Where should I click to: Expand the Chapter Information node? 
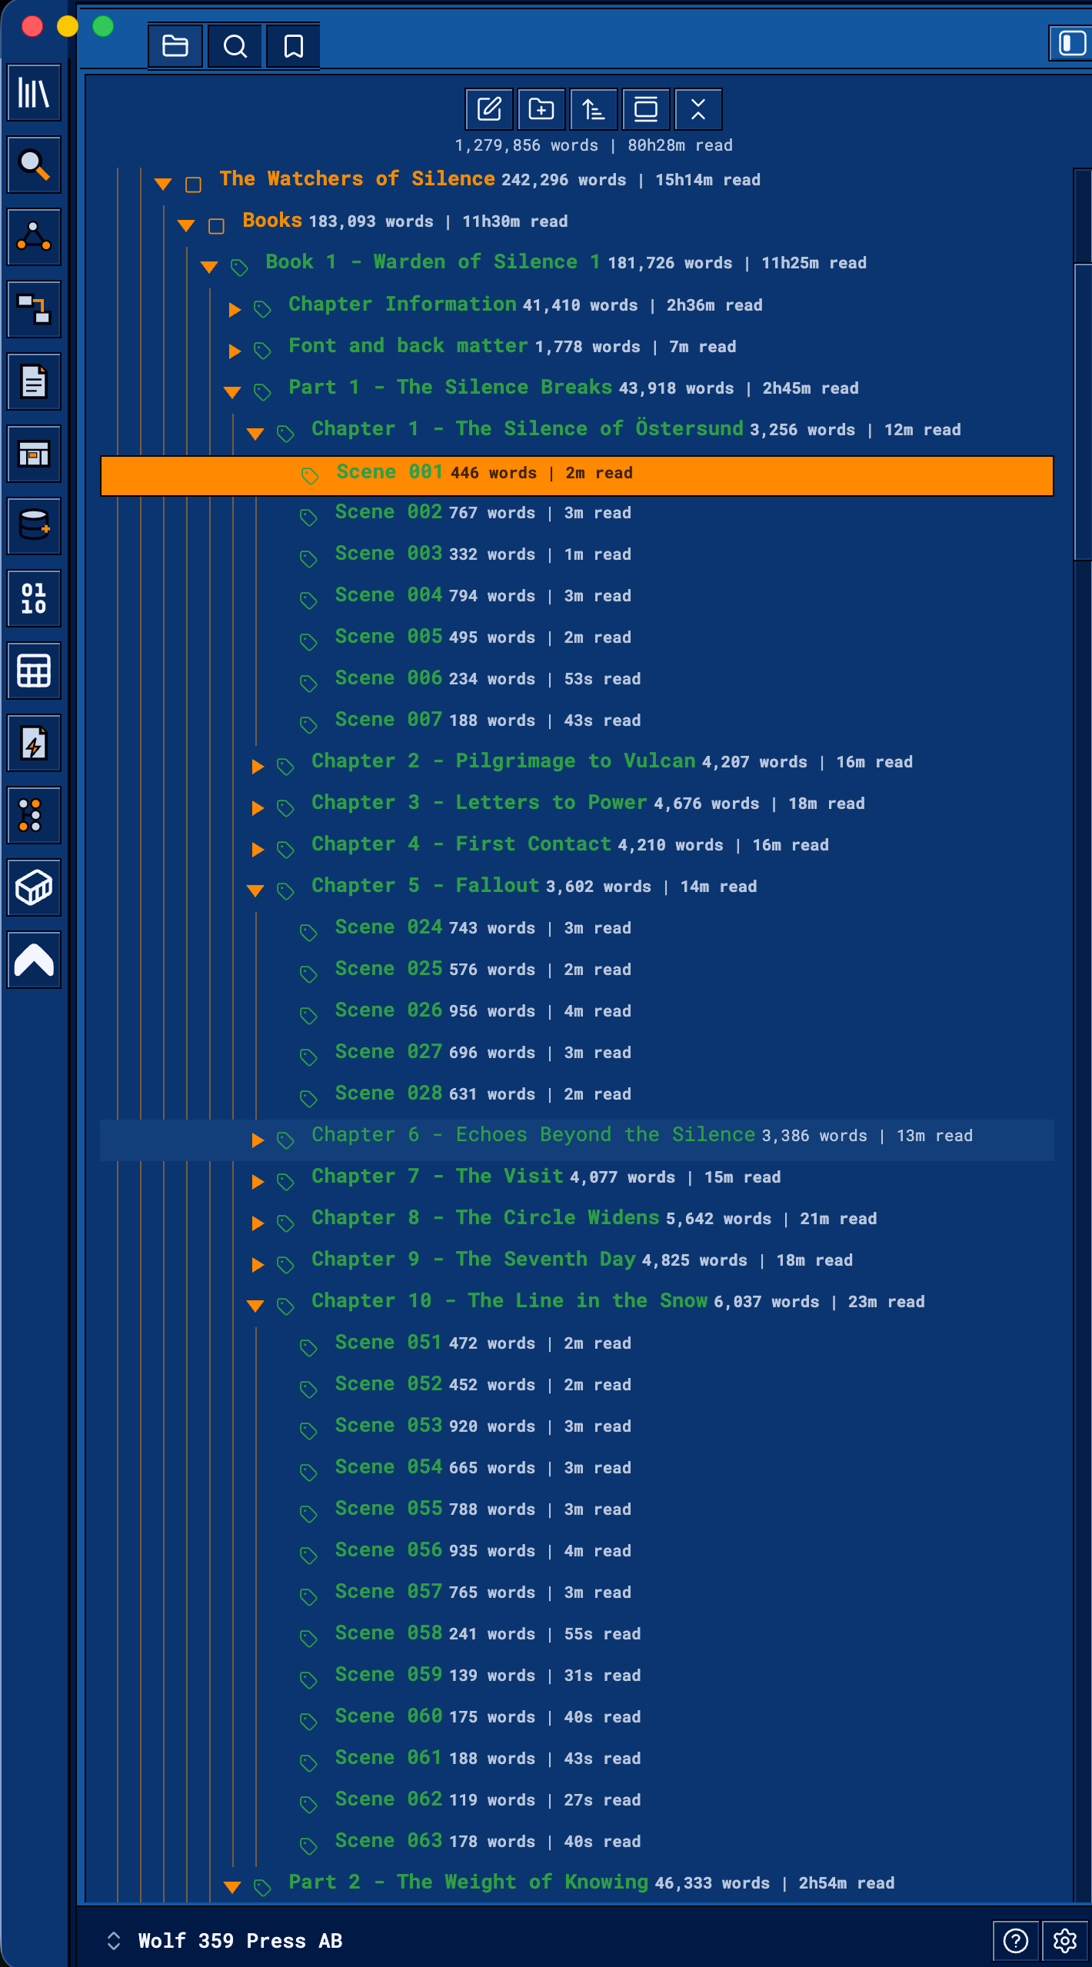click(235, 309)
